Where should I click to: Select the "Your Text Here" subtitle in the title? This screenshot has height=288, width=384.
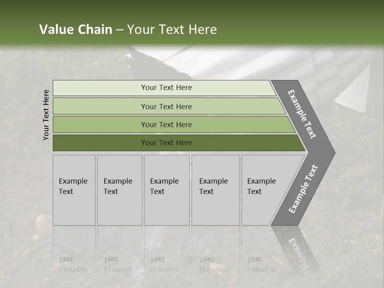click(172, 30)
